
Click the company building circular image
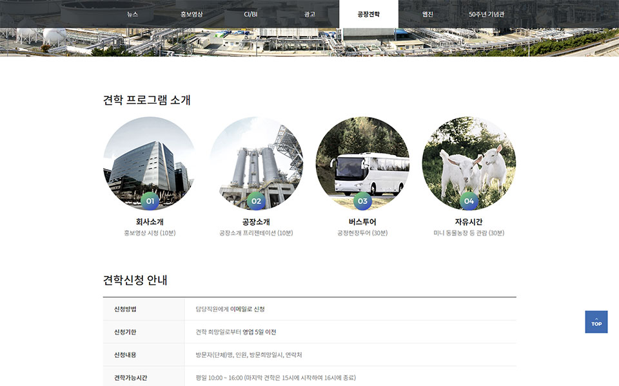150,158
